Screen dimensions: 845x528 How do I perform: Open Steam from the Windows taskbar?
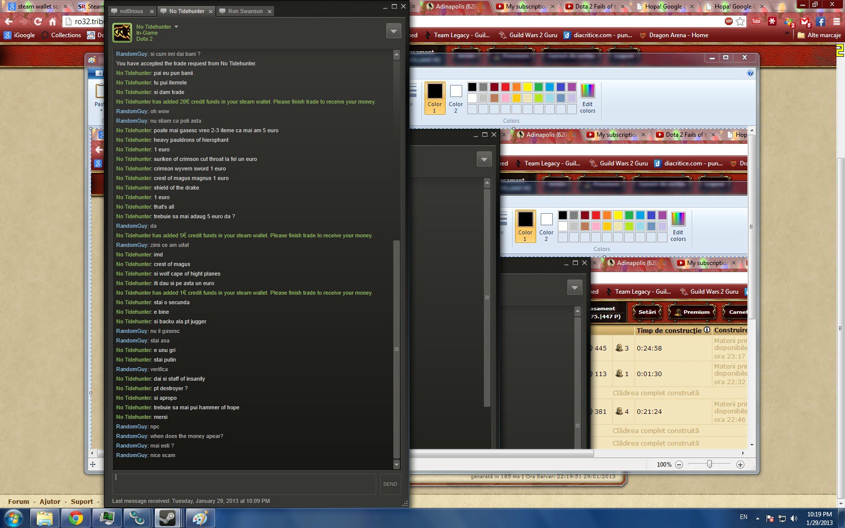pos(167,518)
